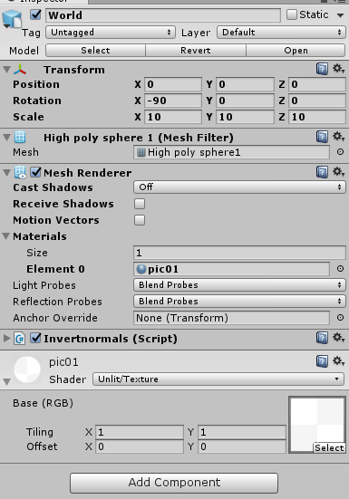Click the World object name field
Image resolution: width=349 pixels, height=499 pixels.
tap(163, 15)
